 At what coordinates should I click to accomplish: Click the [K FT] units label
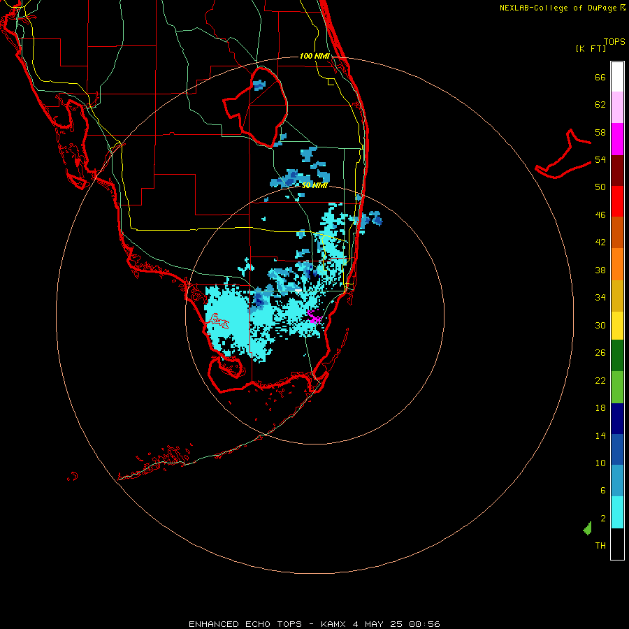coord(591,48)
